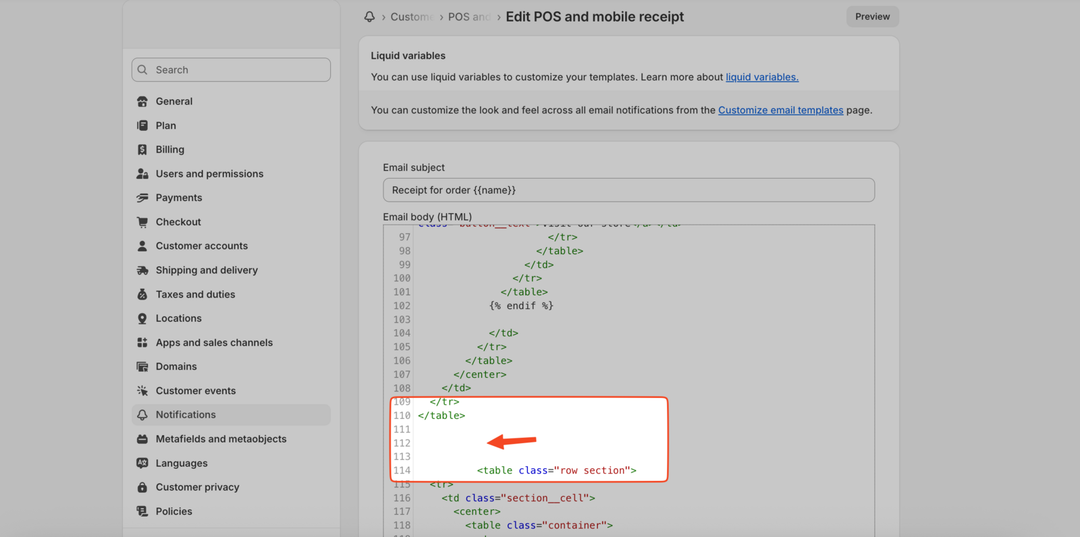Click the Payments hand icon
The width and height of the screenshot is (1080, 537).
142,198
